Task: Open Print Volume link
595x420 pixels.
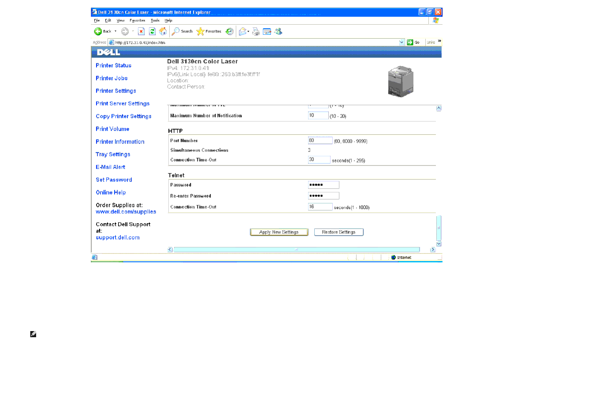Action: tap(112, 129)
